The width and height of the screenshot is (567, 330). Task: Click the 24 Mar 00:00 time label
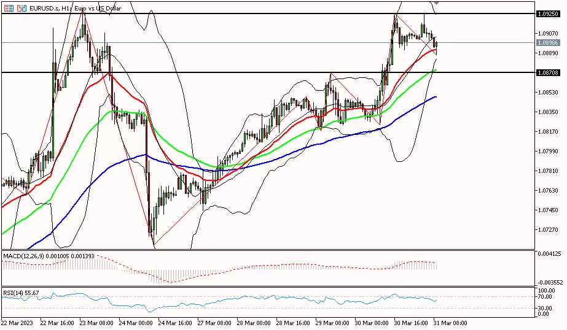(x=136, y=323)
